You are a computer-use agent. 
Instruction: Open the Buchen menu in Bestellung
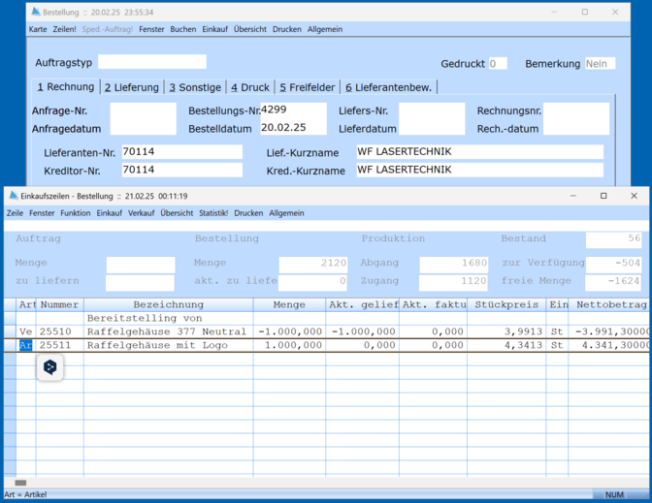click(182, 30)
